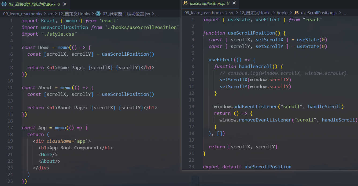This screenshot has height=186, width=358.
Task: Open the useScrollPosition.js file breadcrumb
Action: (319, 13)
